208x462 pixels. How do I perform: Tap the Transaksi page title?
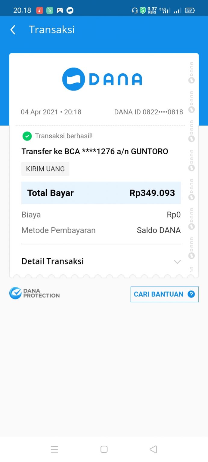[52, 30]
